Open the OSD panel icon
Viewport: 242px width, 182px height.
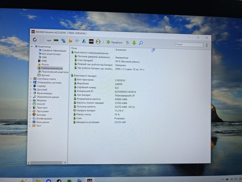click(x=91, y=41)
